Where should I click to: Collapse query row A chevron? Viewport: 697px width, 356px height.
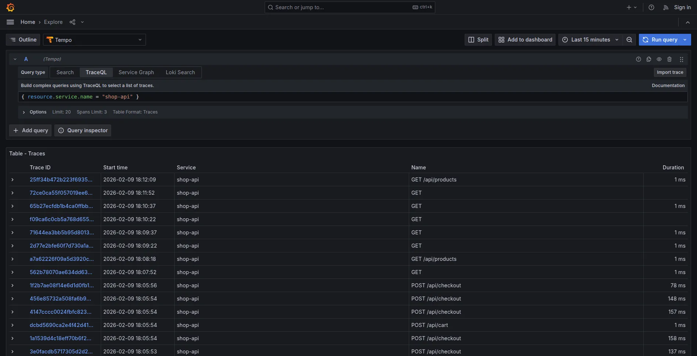[x=15, y=59]
